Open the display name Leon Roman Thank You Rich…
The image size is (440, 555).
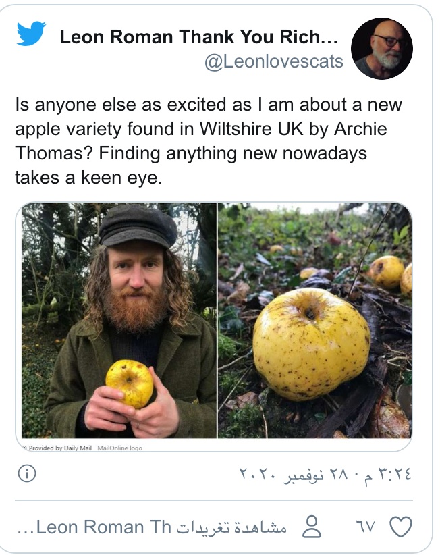point(199,37)
